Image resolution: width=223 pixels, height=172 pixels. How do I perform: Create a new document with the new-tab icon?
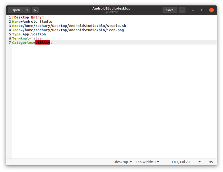click(x=35, y=10)
